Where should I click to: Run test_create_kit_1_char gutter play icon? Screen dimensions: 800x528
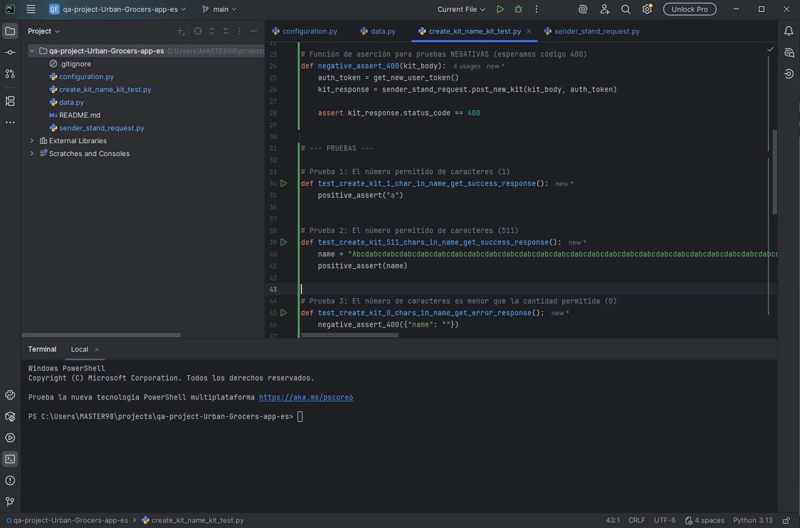click(284, 183)
